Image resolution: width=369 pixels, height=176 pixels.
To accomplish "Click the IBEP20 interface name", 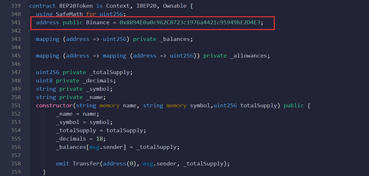I will 146,6.
